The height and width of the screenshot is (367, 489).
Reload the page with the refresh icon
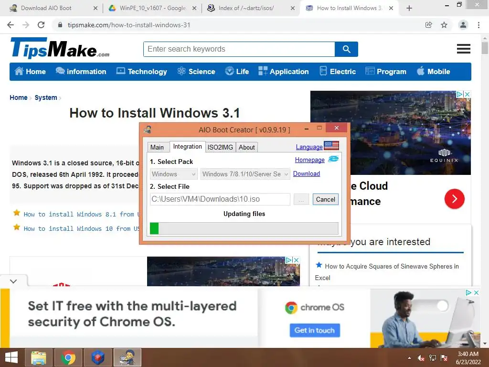(41, 25)
